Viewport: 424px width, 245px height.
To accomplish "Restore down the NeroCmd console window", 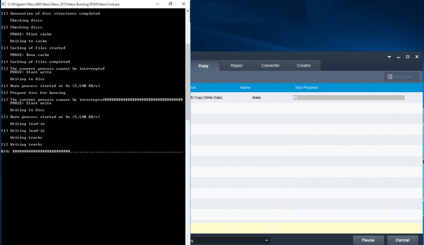I will [170, 4].
